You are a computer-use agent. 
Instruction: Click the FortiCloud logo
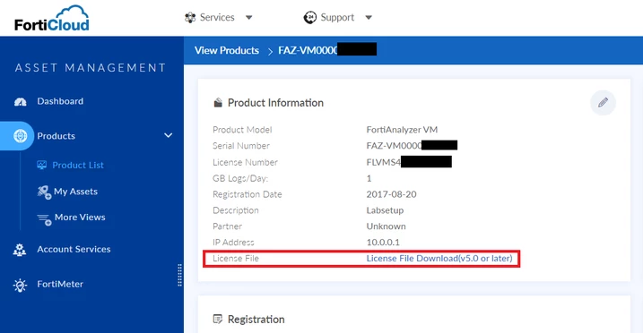click(52, 19)
